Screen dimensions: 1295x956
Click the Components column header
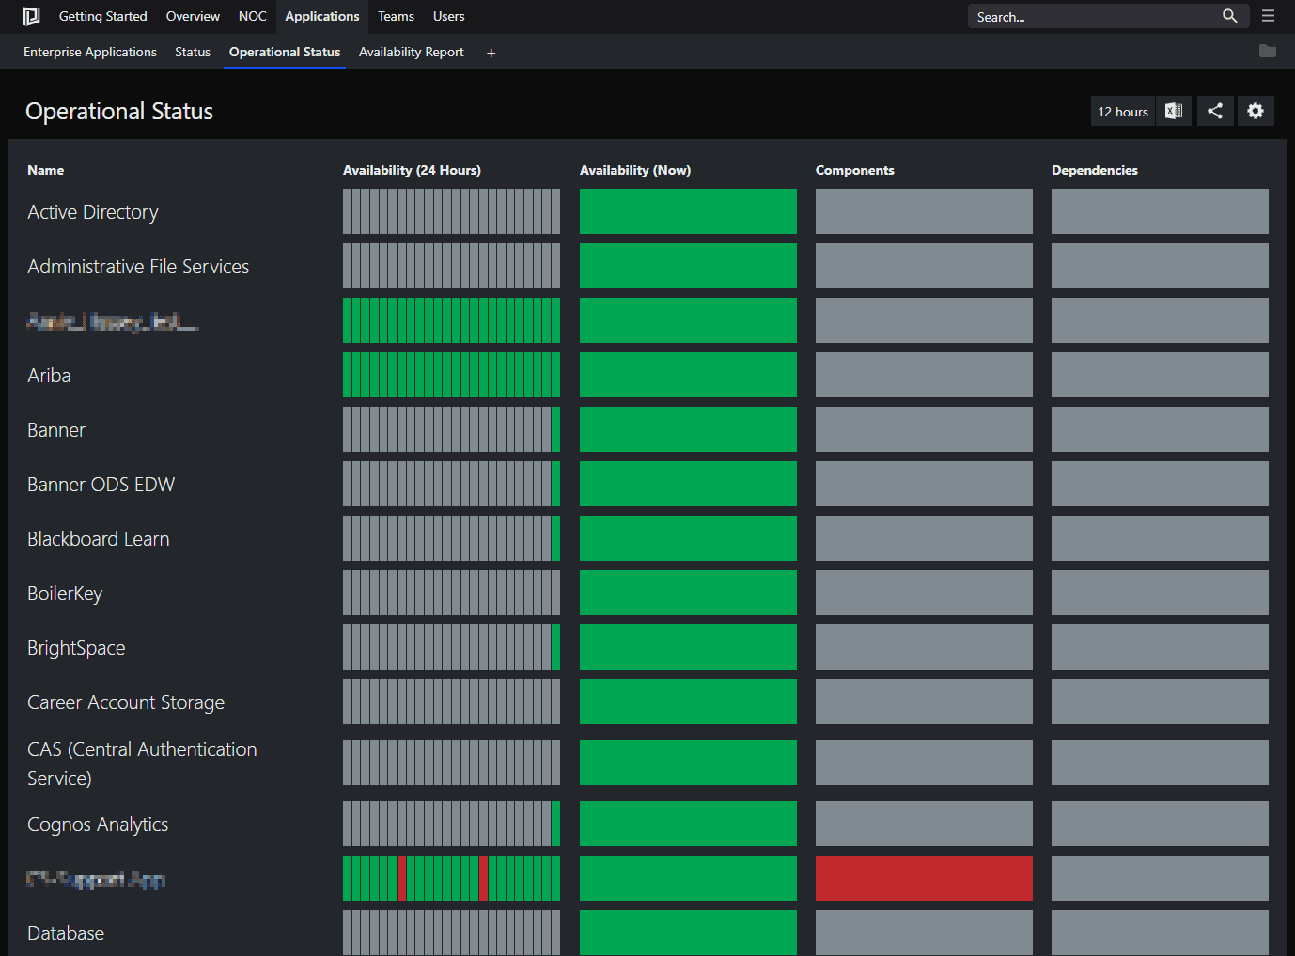coord(855,170)
